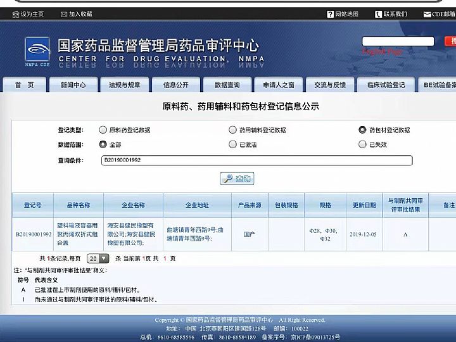Choose 已失效 data range radio
The image size is (456, 342).
click(362, 144)
